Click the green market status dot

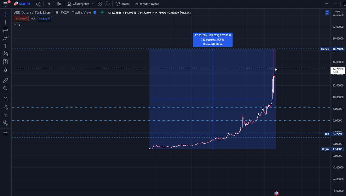[102, 12]
